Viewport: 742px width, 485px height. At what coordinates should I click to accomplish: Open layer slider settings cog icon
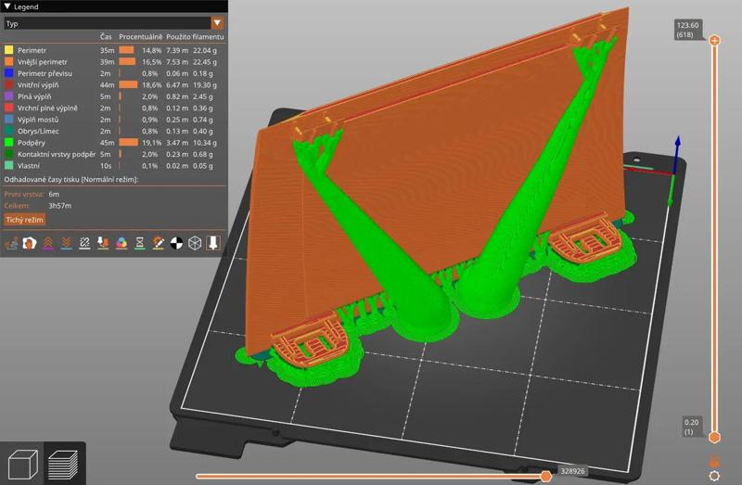pos(714,476)
